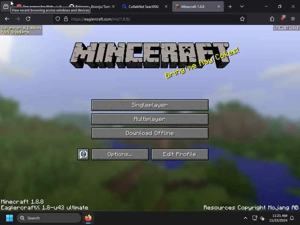This screenshot has height=225, width=300.
Task: Click the Firefox taskbar icon
Action: click(x=88, y=218)
